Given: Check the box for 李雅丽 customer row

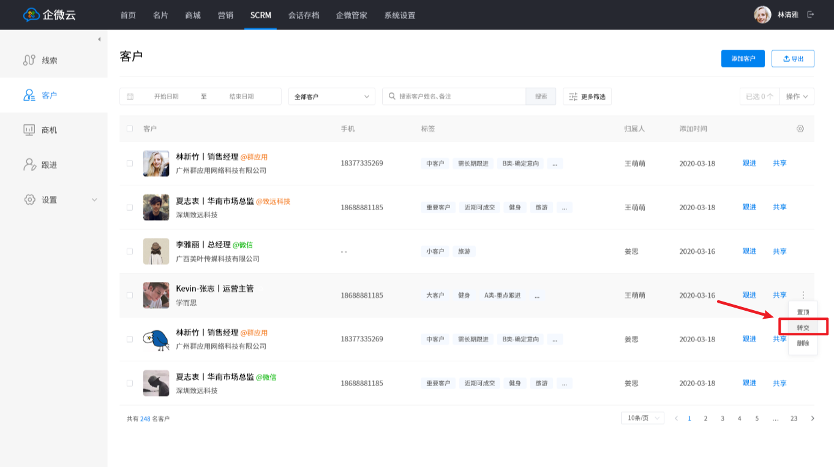Looking at the screenshot, I should (129, 251).
